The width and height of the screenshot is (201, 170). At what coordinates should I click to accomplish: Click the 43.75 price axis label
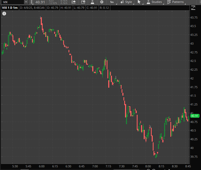click(194, 18)
